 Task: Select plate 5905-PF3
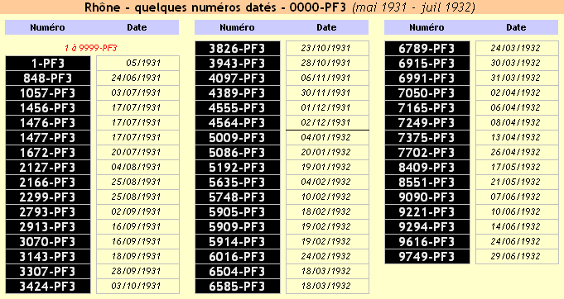coord(238,212)
